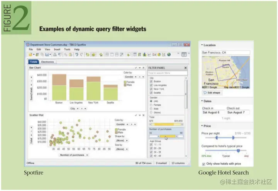Click the Undo arrow in the toolbar
The width and height of the screenshot is (278, 191).
pos(76,55)
